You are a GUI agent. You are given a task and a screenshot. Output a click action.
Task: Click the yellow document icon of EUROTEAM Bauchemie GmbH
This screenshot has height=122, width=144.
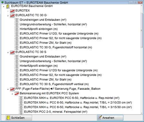tap(8, 6)
